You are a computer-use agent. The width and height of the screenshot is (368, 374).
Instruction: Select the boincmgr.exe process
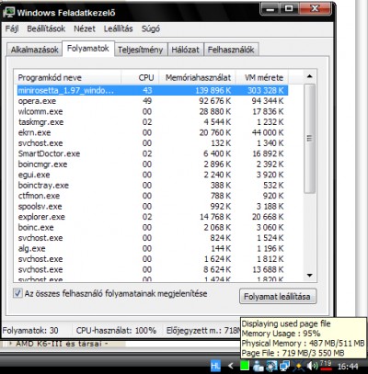(x=152, y=164)
